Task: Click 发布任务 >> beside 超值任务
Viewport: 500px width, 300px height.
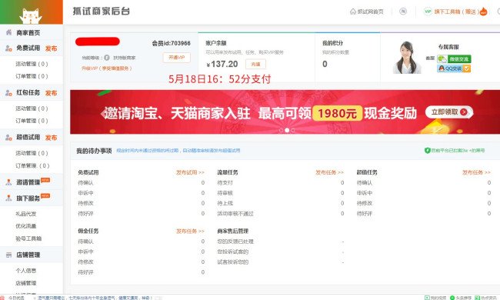Action: pos(476,172)
